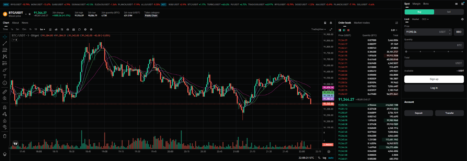
Task: Open the OCO order type dropdown
Action: (x=425, y=19)
